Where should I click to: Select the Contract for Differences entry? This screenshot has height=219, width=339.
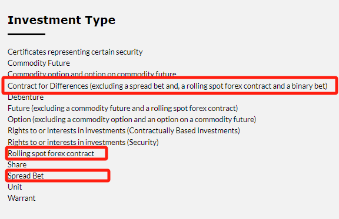(x=168, y=86)
